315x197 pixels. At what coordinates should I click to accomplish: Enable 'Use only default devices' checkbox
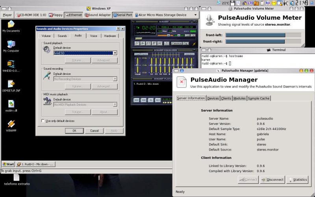click(x=43, y=121)
